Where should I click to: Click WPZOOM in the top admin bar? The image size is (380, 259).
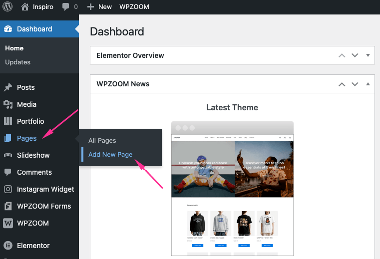134,7
